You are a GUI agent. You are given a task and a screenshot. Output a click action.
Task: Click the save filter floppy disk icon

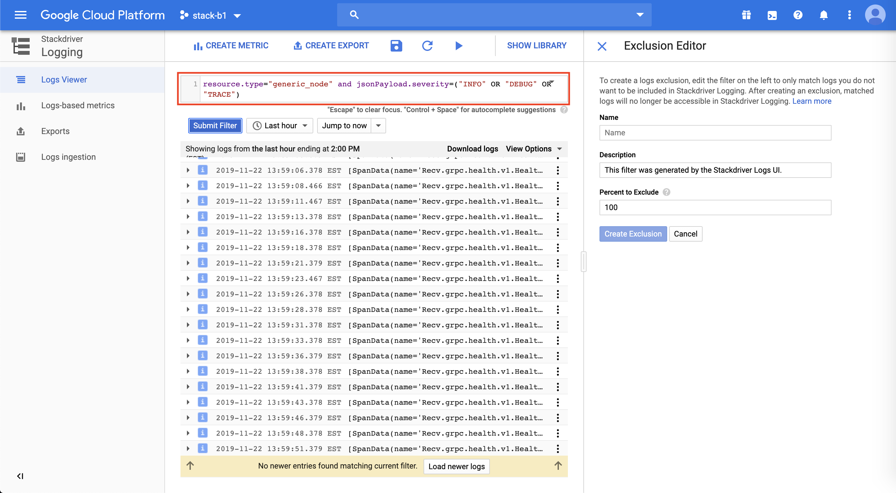[x=396, y=45]
